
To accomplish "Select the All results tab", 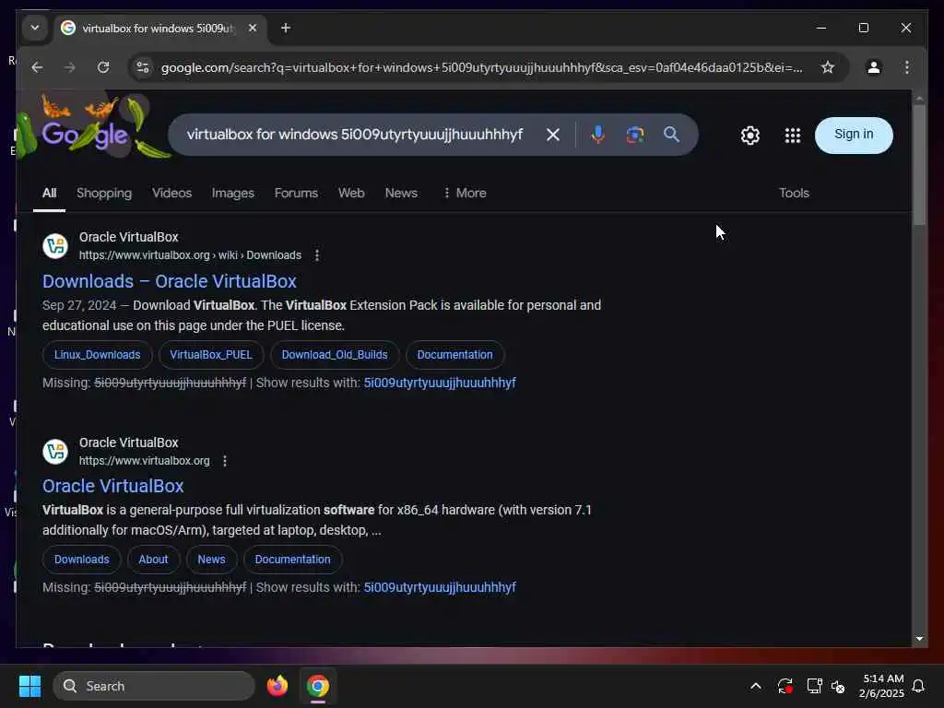I will pyautogui.click(x=50, y=194).
